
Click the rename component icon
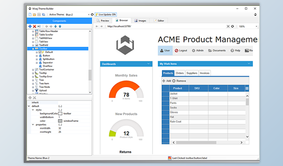click(x=39, y=26)
